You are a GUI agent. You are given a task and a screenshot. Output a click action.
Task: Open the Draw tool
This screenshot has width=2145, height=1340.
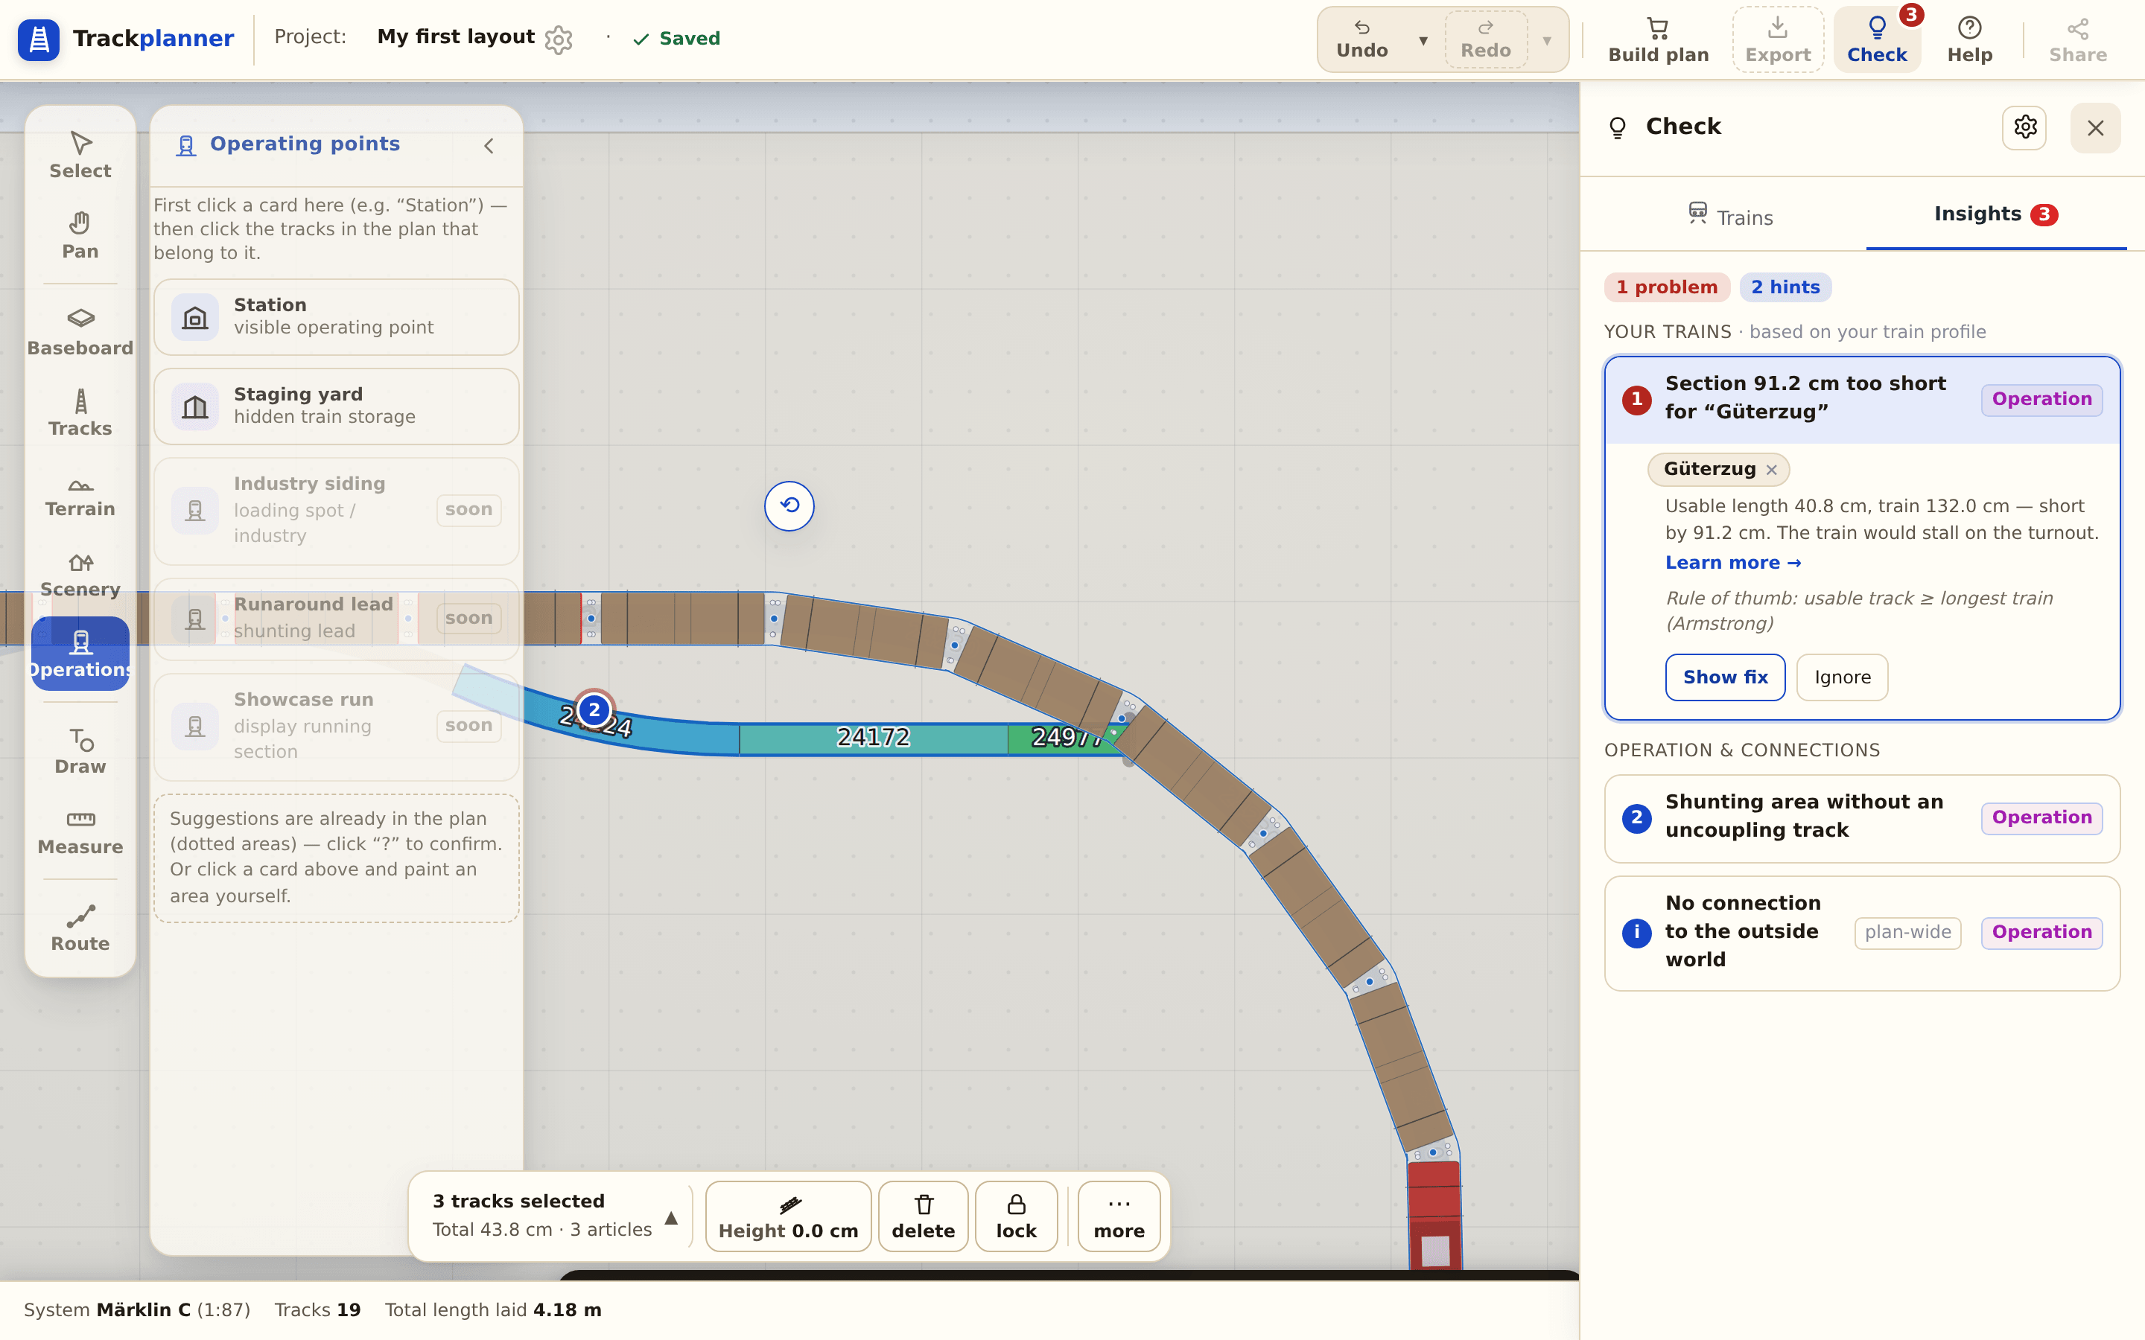pyautogui.click(x=80, y=750)
